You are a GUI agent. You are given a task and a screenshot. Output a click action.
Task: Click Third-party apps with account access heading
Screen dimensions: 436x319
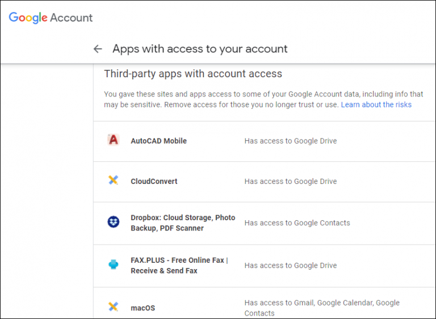tap(193, 74)
